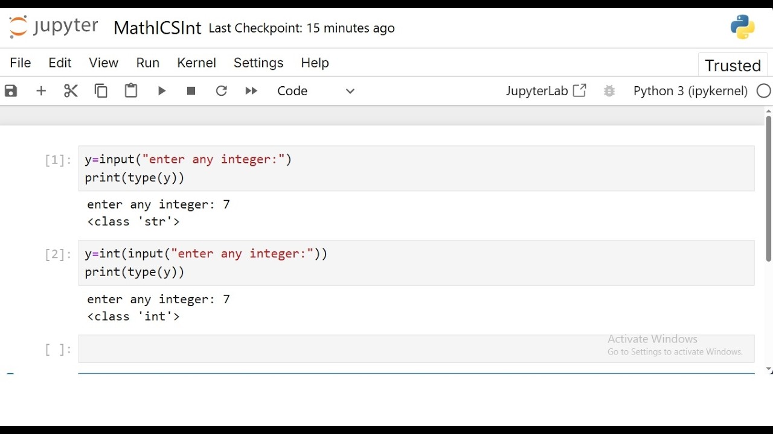
Task: Open notebook in JupyterLab
Action: (x=546, y=91)
